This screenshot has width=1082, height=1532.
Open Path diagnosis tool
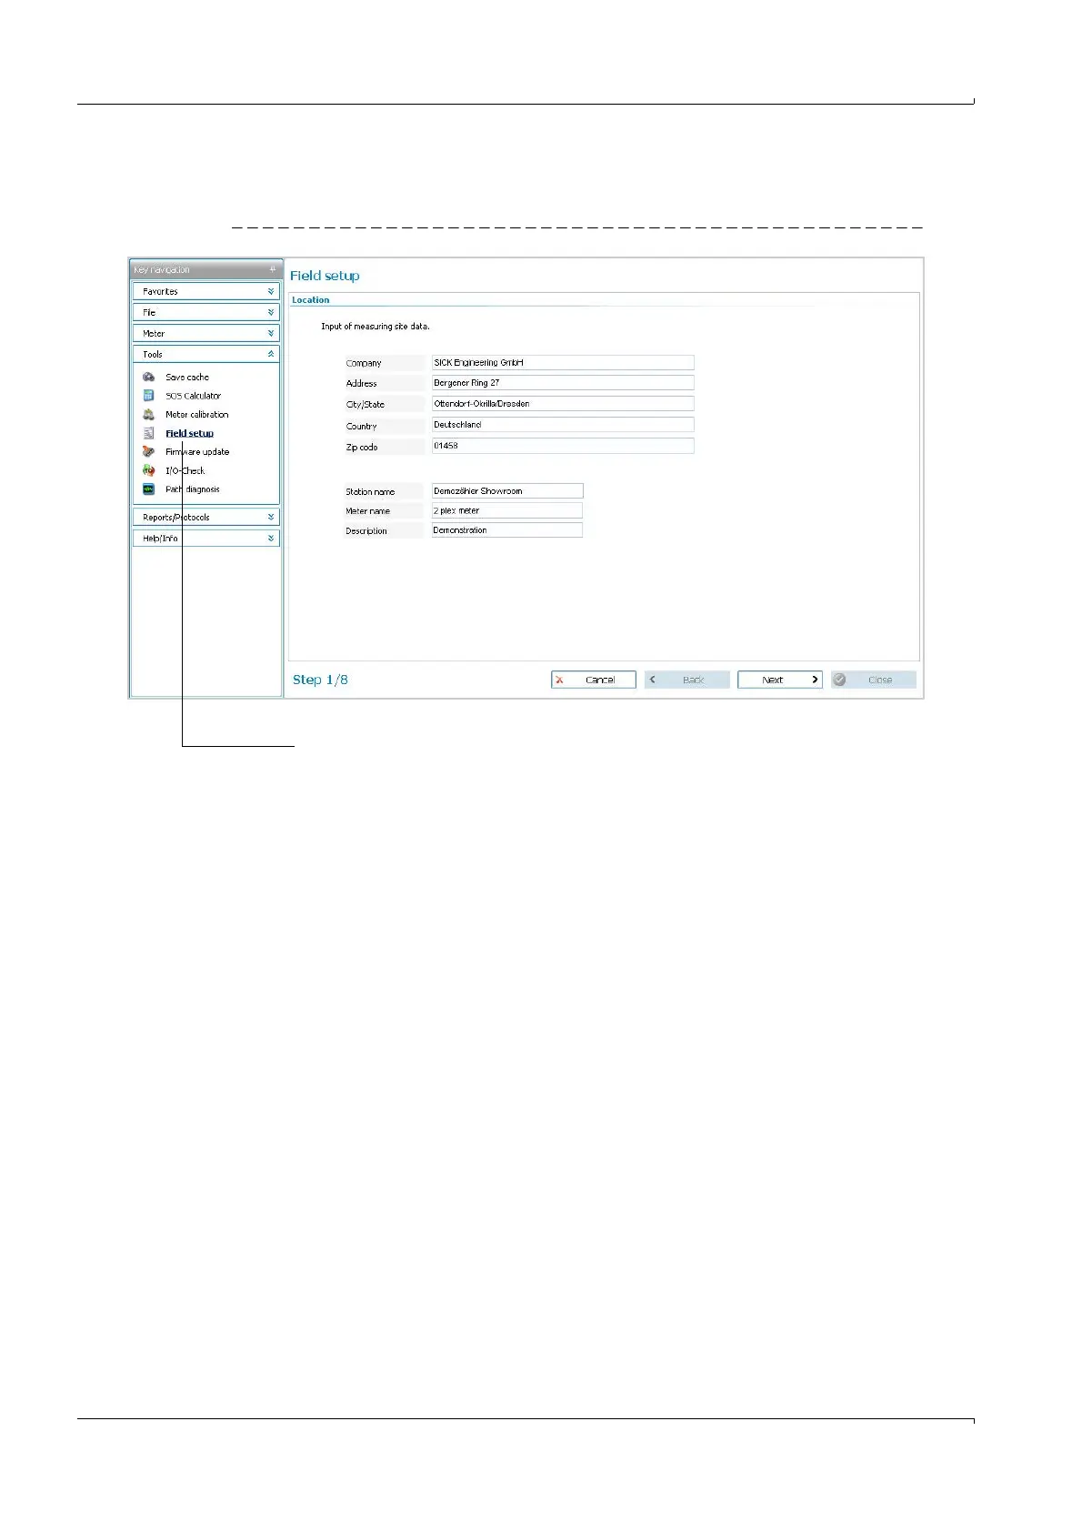193,489
